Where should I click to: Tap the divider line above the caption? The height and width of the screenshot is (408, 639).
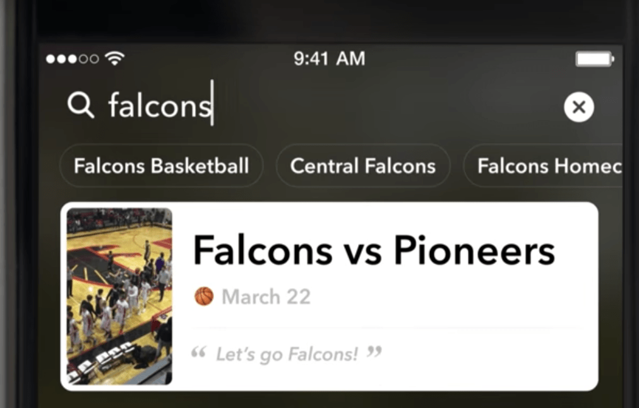[x=385, y=328]
